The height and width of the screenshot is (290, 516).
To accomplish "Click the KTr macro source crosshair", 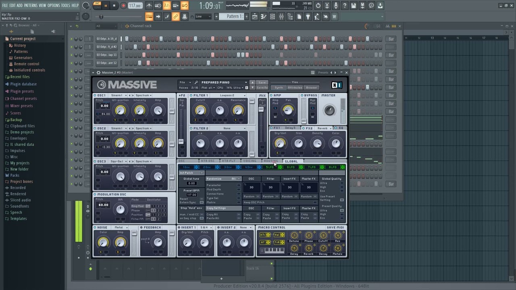I will click(268, 235).
